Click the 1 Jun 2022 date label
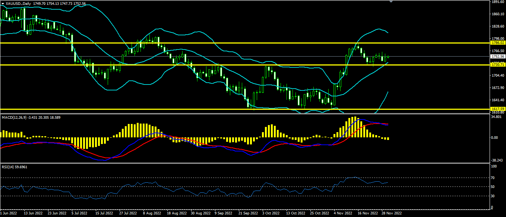 coord(9,214)
